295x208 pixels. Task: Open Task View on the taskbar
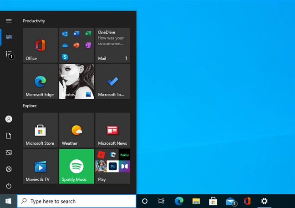point(161,201)
